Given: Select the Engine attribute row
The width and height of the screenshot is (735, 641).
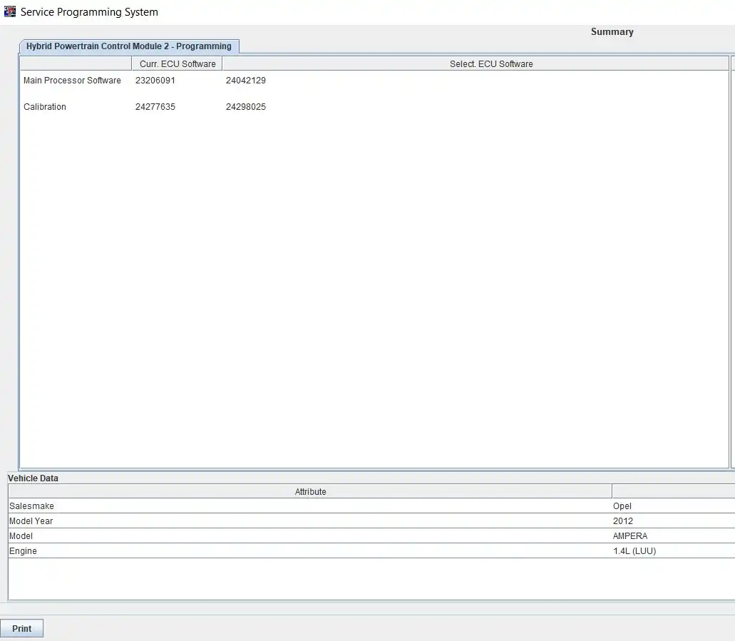Looking at the screenshot, I should tap(23, 551).
